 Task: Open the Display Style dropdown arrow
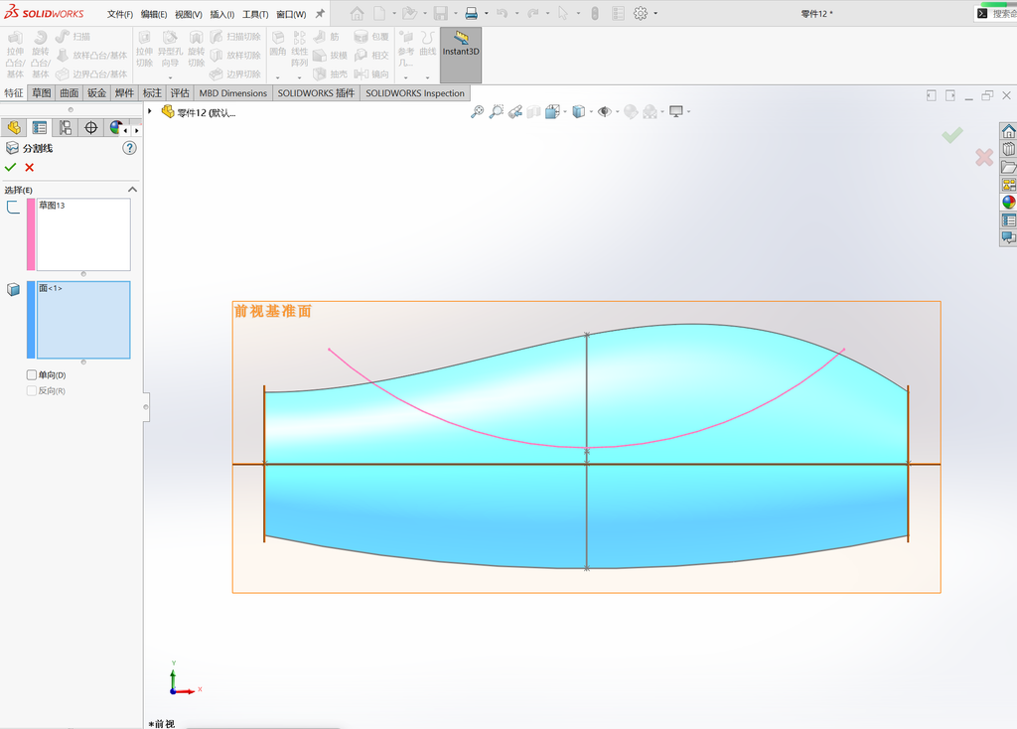pyautogui.click(x=591, y=111)
